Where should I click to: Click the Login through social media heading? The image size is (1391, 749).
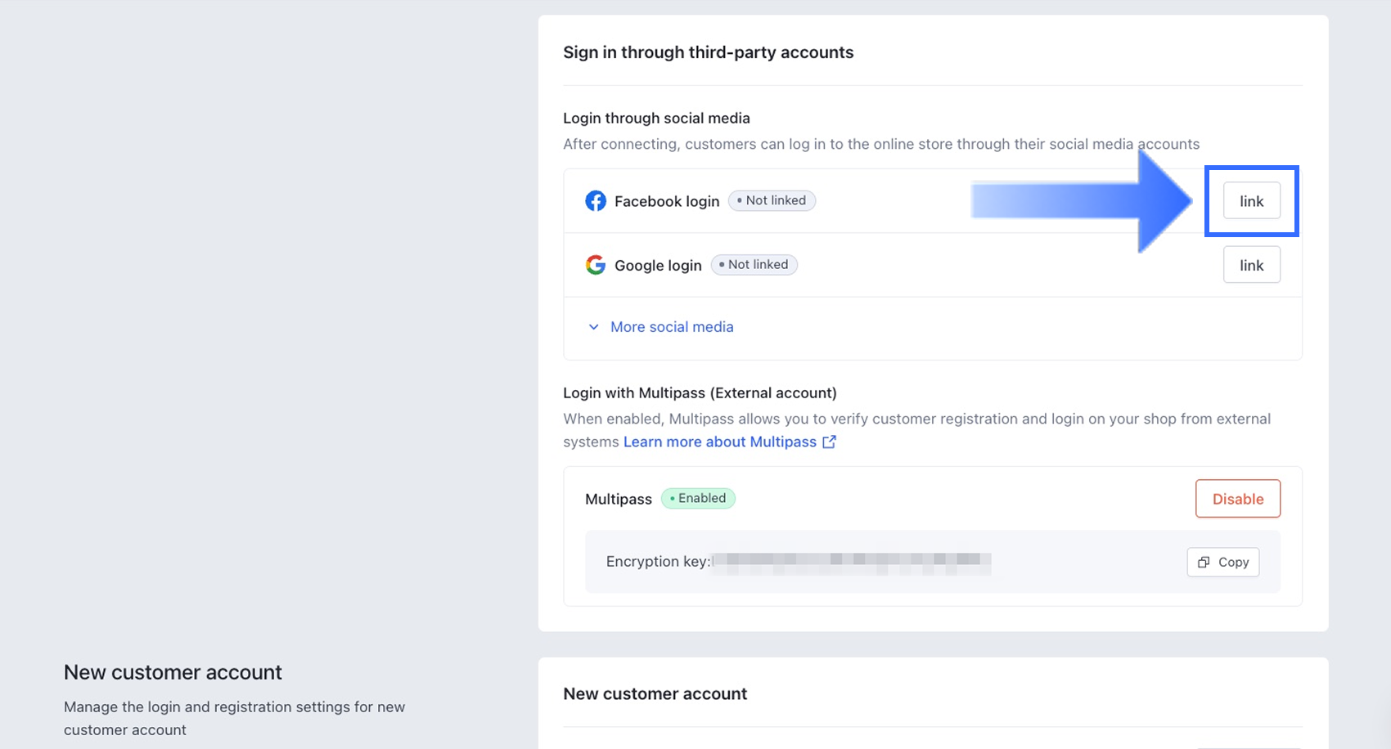coord(656,119)
